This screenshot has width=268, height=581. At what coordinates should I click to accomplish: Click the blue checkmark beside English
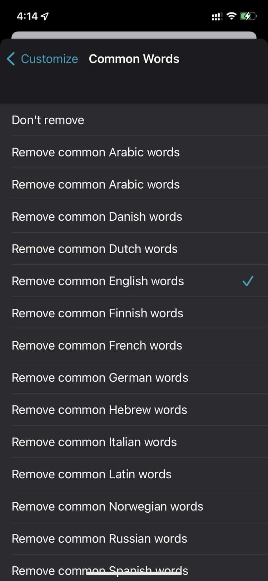pos(248,281)
